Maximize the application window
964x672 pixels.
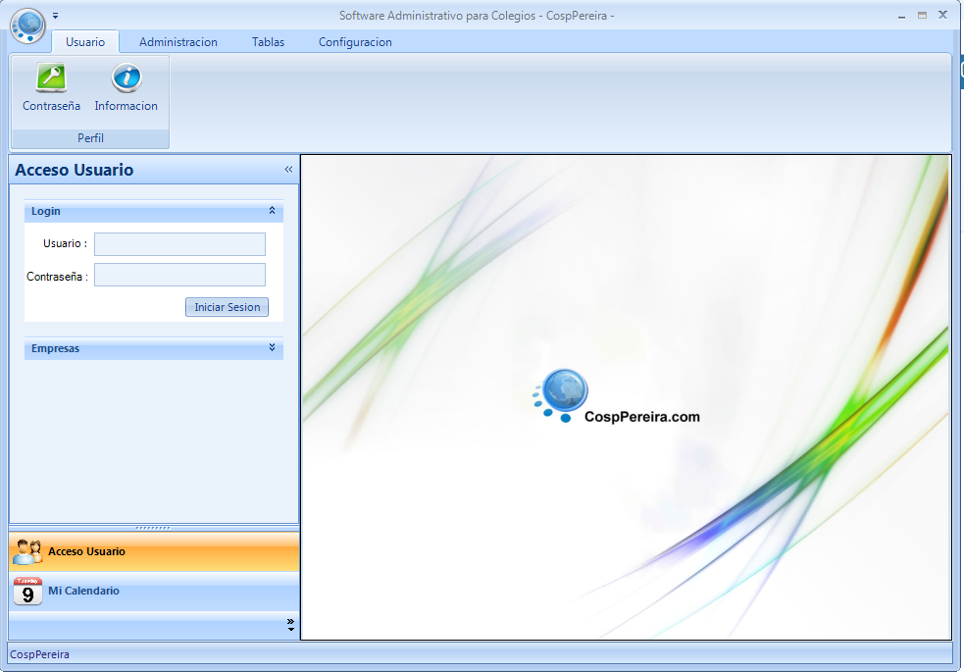coord(922,15)
